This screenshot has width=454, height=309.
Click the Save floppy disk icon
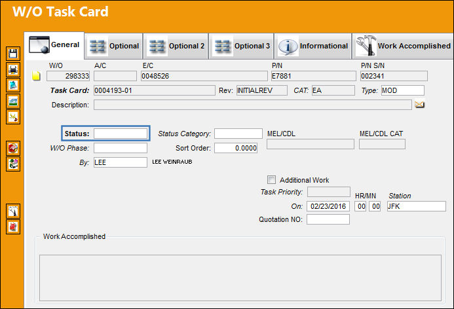point(13,54)
